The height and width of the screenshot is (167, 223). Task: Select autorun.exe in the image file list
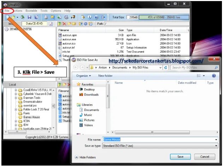pyautogui.click(x=69, y=39)
